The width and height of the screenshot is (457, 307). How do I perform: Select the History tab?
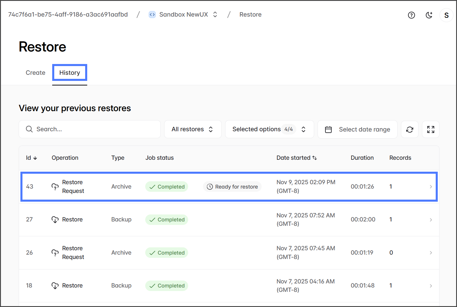(x=70, y=73)
